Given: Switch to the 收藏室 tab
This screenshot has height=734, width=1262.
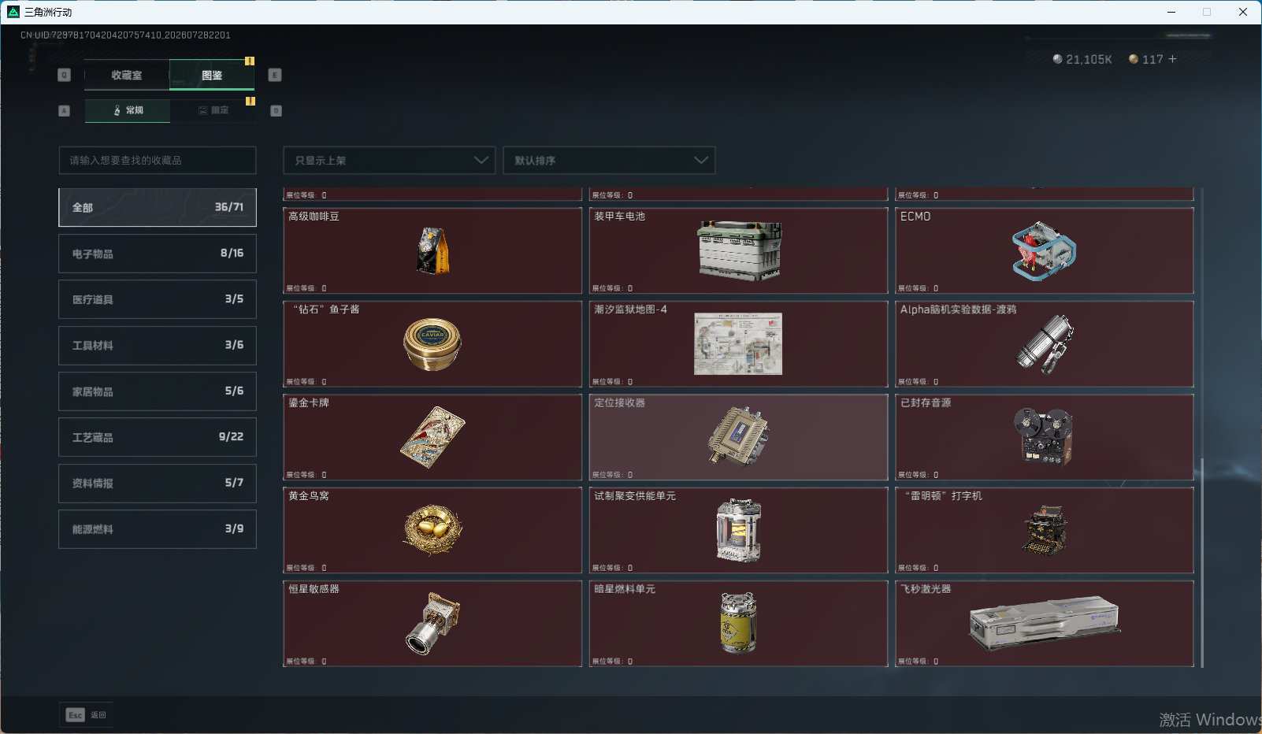Looking at the screenshot, I should 127,75.
